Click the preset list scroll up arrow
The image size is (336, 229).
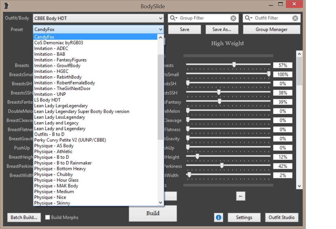(160, 38)
